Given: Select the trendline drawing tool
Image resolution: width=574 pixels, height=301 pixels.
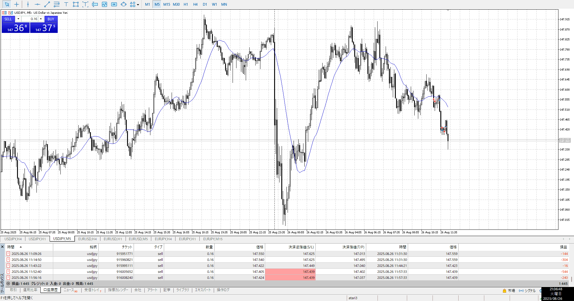Looking at the screenshot, I should [x=47, y=4].
